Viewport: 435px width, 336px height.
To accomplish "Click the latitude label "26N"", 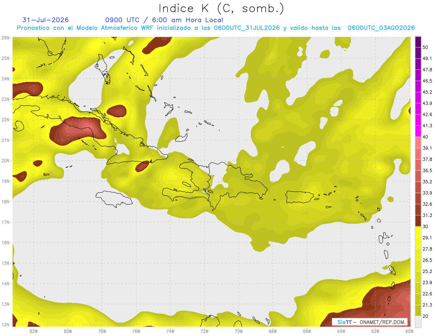I will [x=5, y=38].
